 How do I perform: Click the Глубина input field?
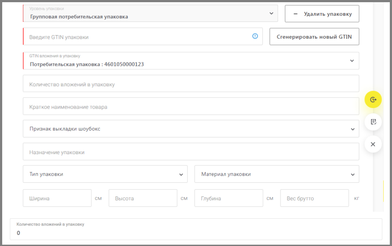(x=229, y=198)
